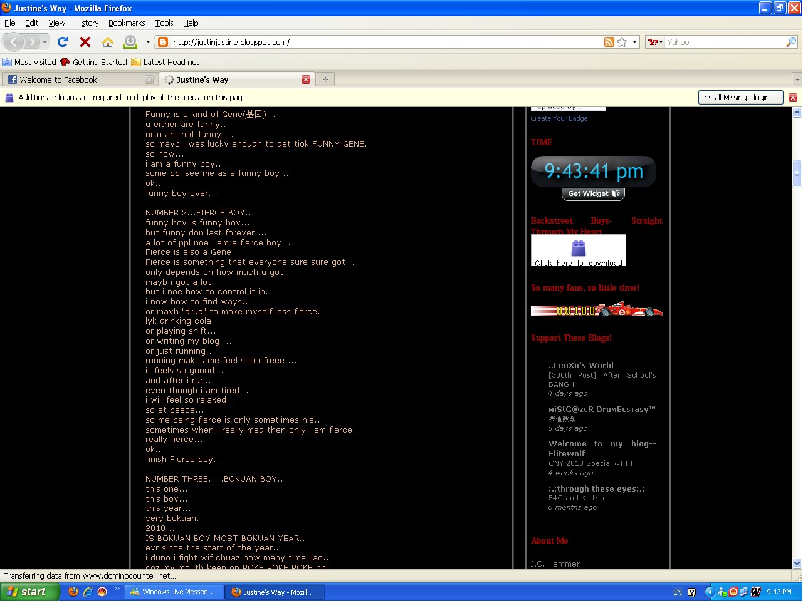803x603 pixels.
Task: Click the Justine's Way taskbar button
Action: pos(275,592)
